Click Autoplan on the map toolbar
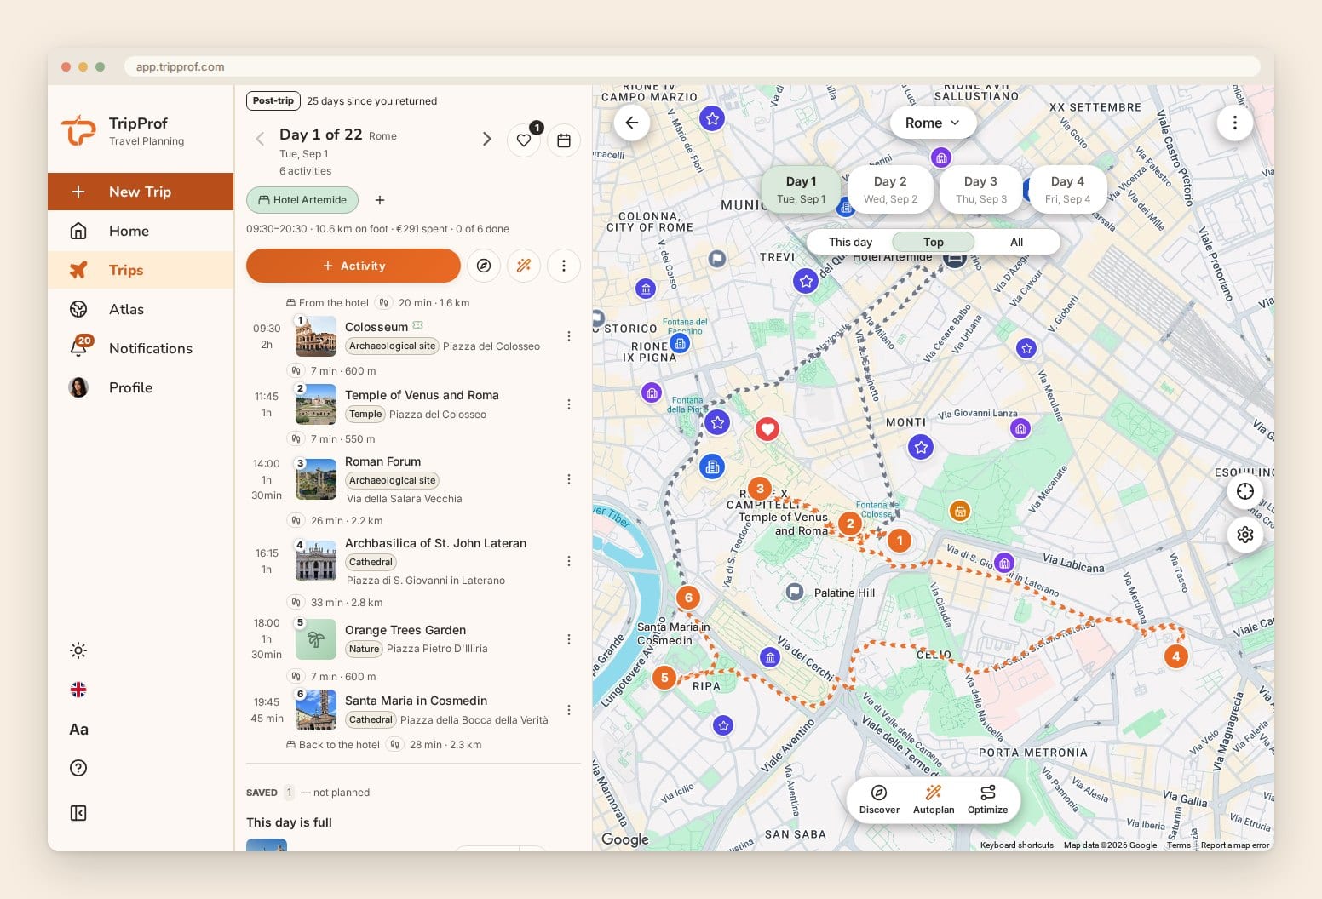 point(934,800)
